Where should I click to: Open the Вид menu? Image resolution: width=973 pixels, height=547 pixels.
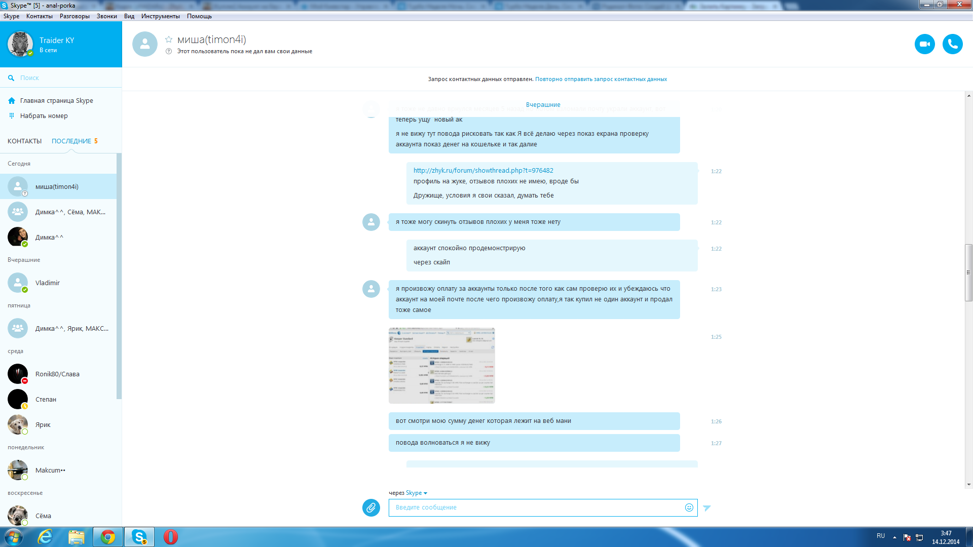[x=129, y=16]
